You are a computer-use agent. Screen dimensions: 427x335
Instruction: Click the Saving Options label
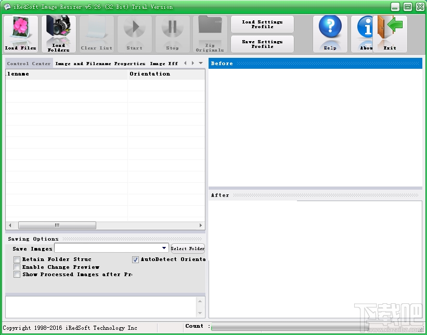click(x=33, y=239)
